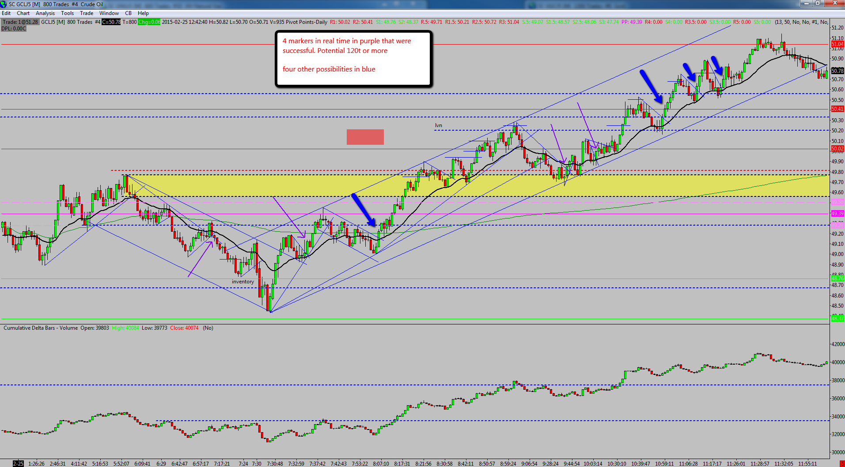Click the 30000 delta scale label
Image resolution: width=845 pixels, height=467 pixels.
[838, 452]
